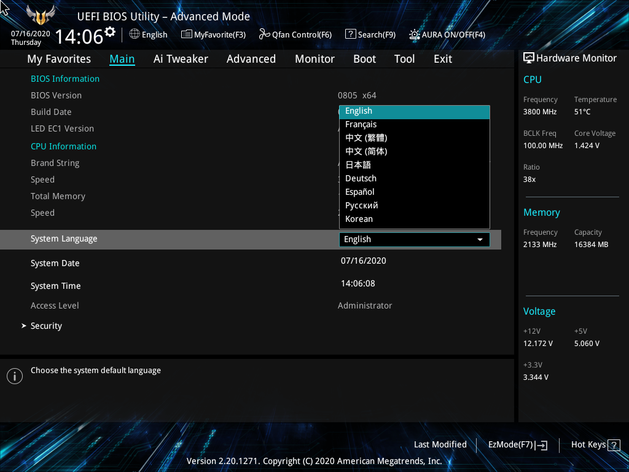Toggle AURA ON/OFF light icon
The height and width of the screenshot is (472, 629).
[x=415, y=34]
